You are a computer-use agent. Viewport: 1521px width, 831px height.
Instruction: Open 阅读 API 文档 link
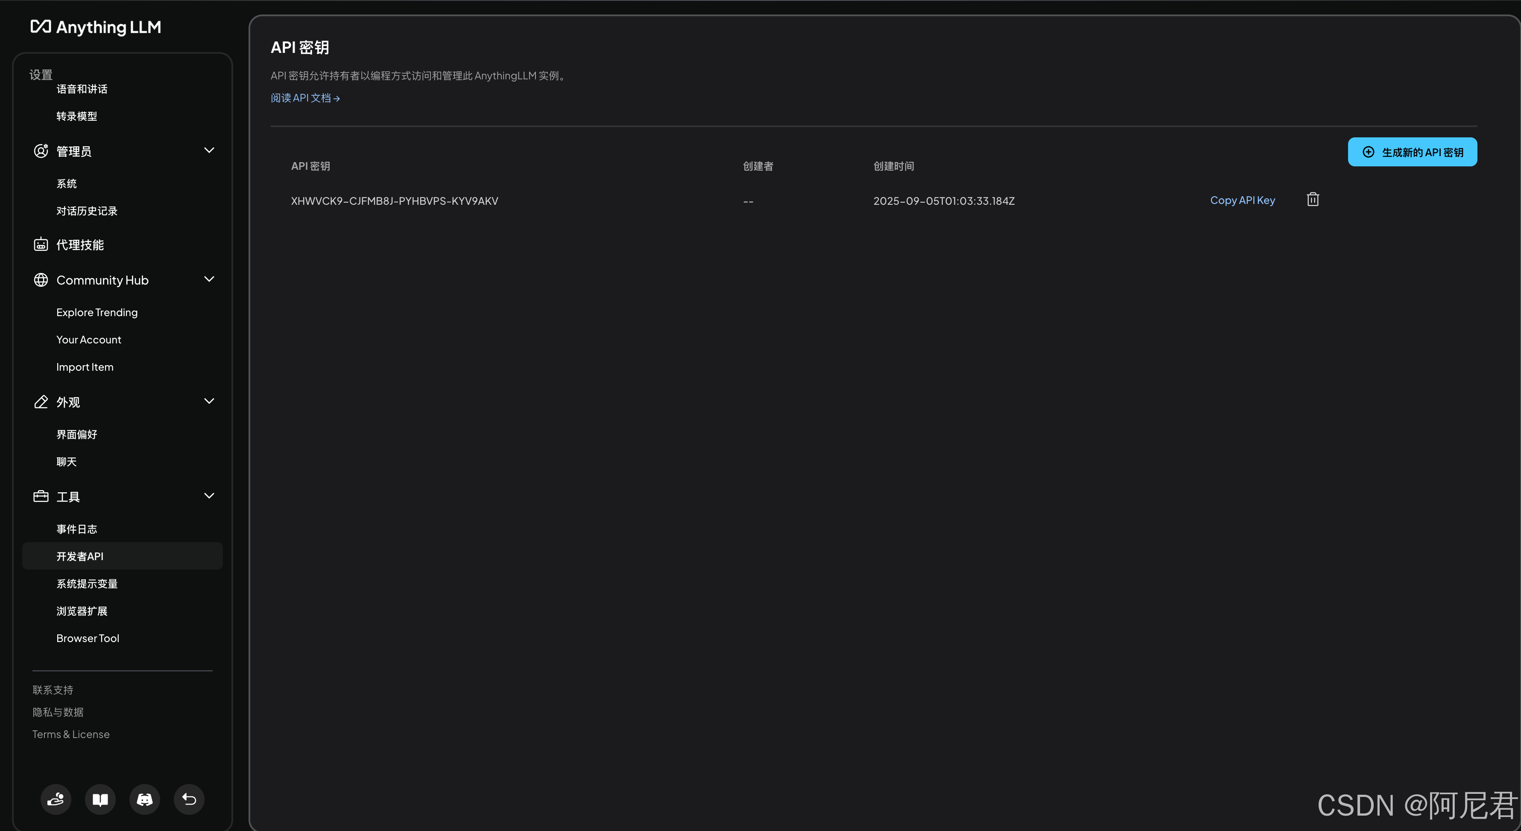point(305,98)
